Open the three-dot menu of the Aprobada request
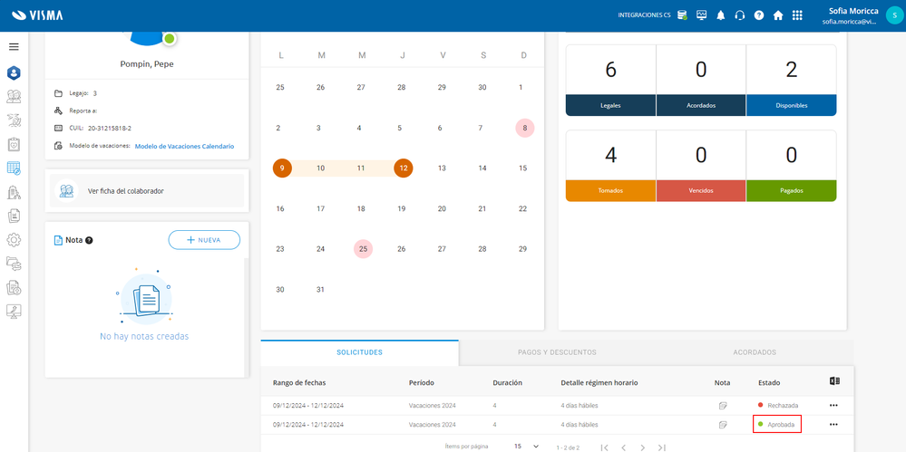This screenshot has width=906, height=452. pos(833,424)
